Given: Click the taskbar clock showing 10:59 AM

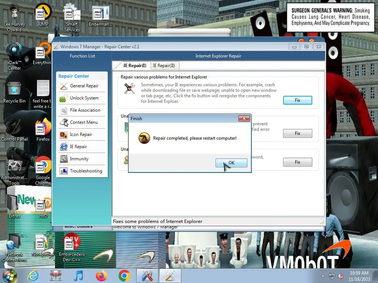Looking at the screenshot, I should point(359,276).
